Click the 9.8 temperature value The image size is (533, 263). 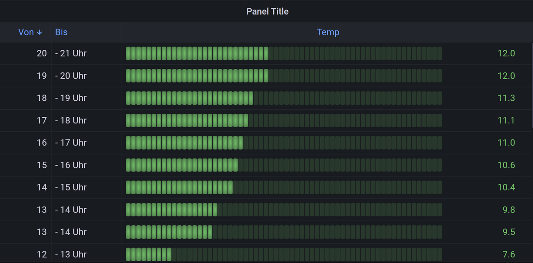tap(509, 209)
